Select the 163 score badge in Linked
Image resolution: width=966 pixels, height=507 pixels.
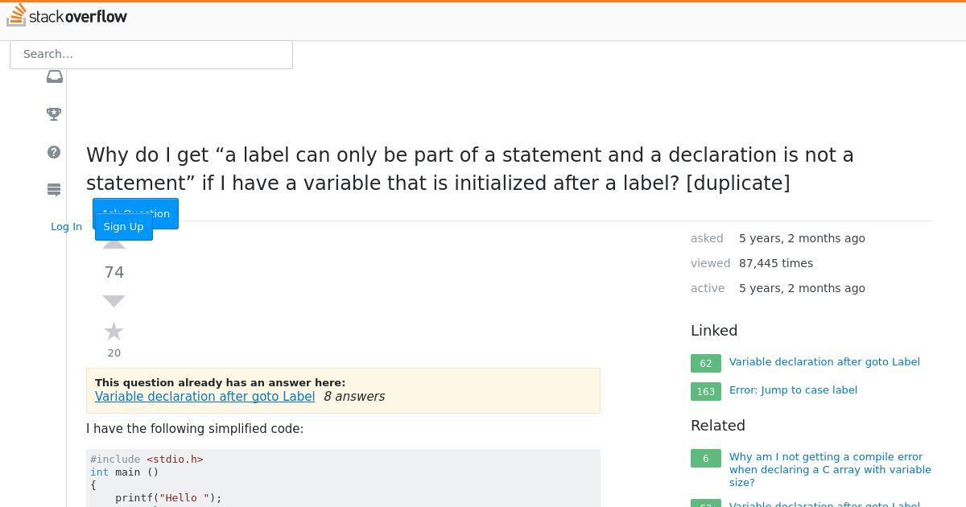coord(706,391)
